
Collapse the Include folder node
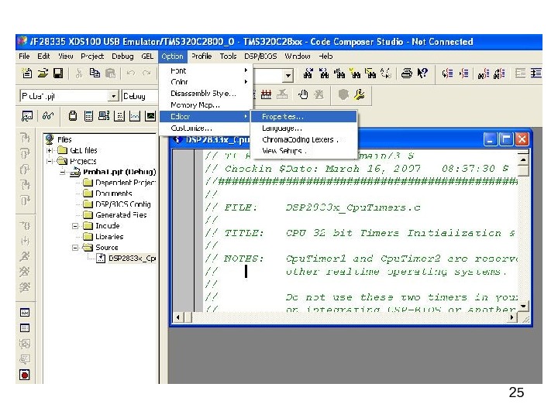(75, 226)
